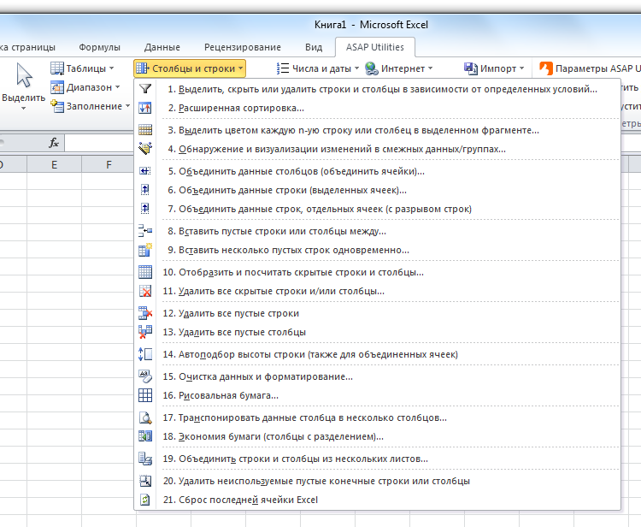
Task: Switch to the Формулы ribbon tab
Action: pos(100,47)
